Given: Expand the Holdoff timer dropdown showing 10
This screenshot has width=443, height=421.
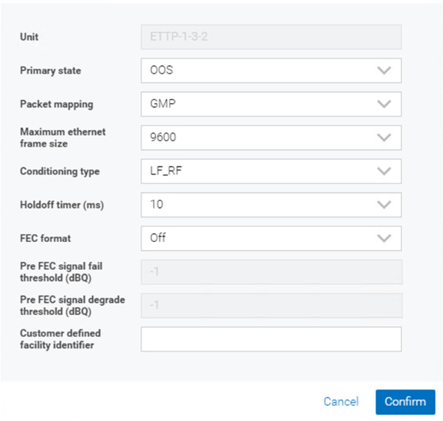Looking at the screenshot, I should (x=258, y=205).
